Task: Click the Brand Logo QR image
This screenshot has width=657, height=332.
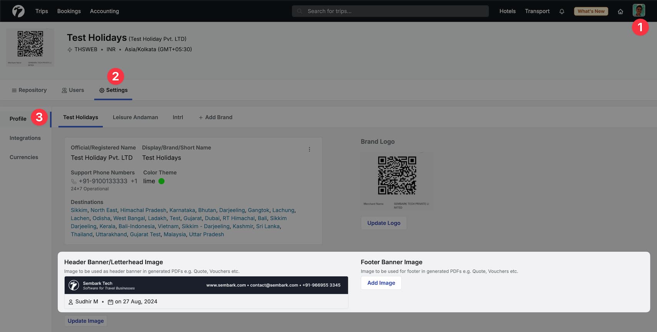Action: coord(397,180)
